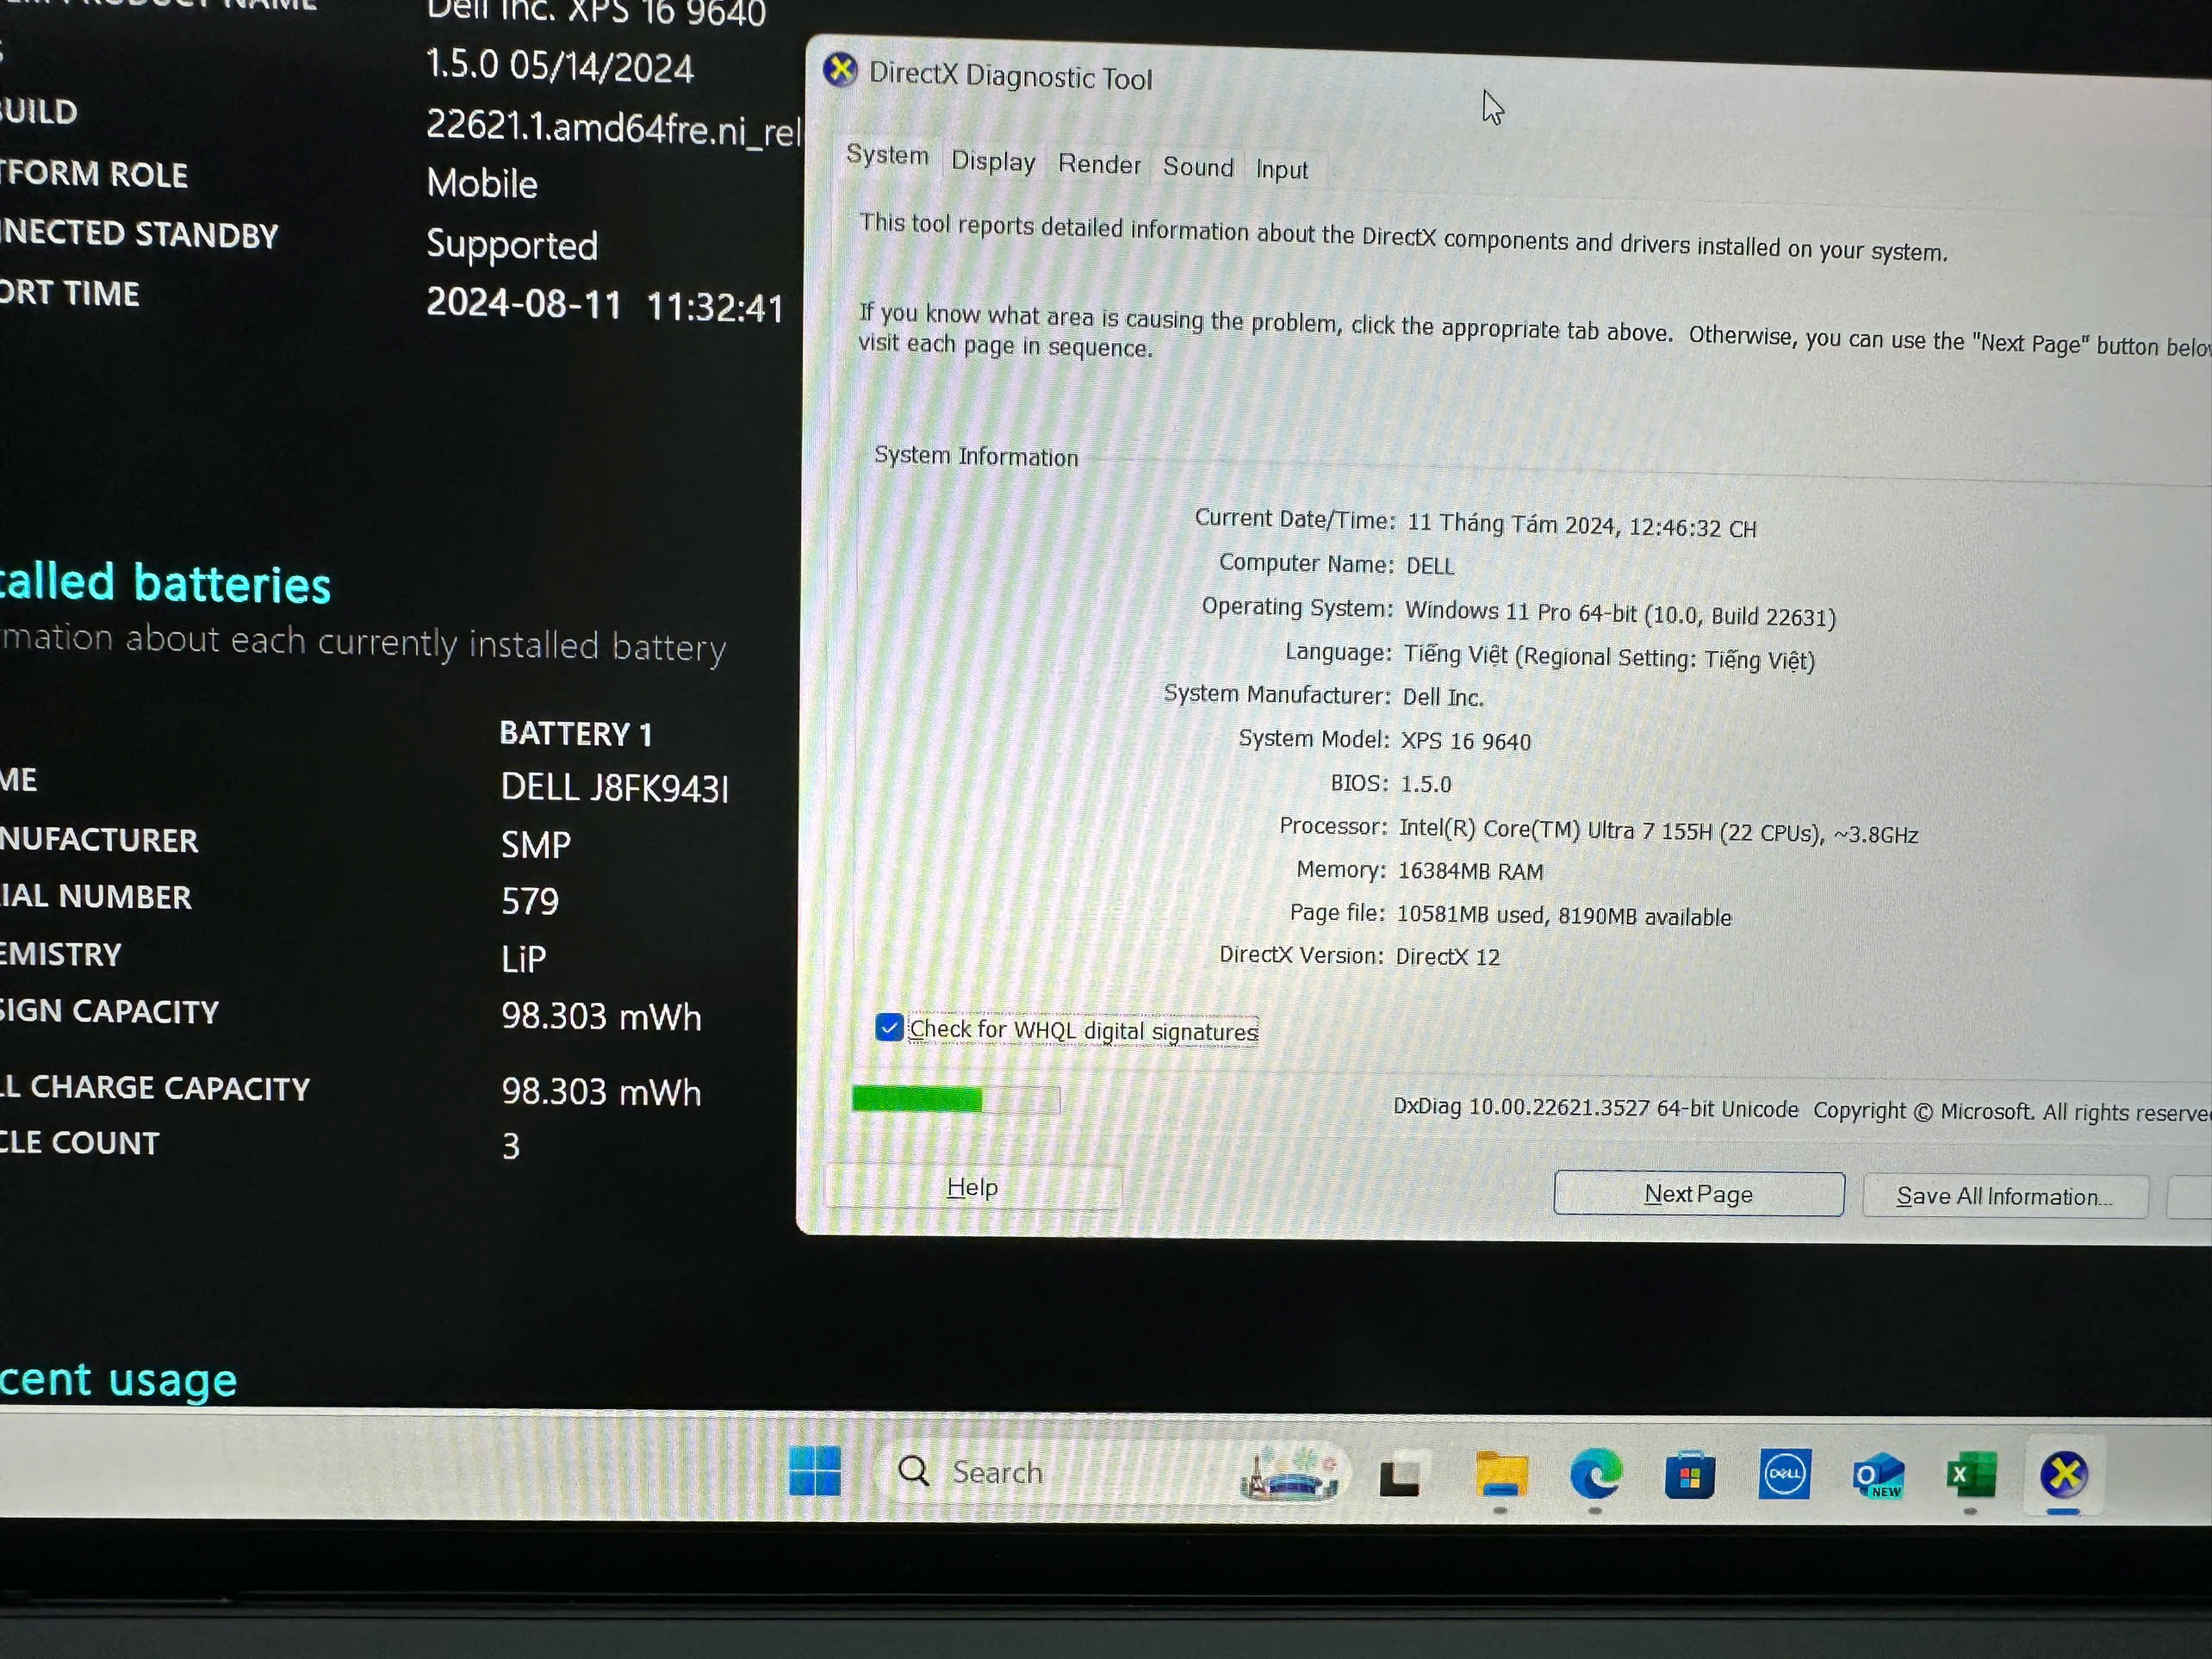Click the Dell Support application icon
This screenshot has width=2212, height=1659.
pos(1784,1475)
